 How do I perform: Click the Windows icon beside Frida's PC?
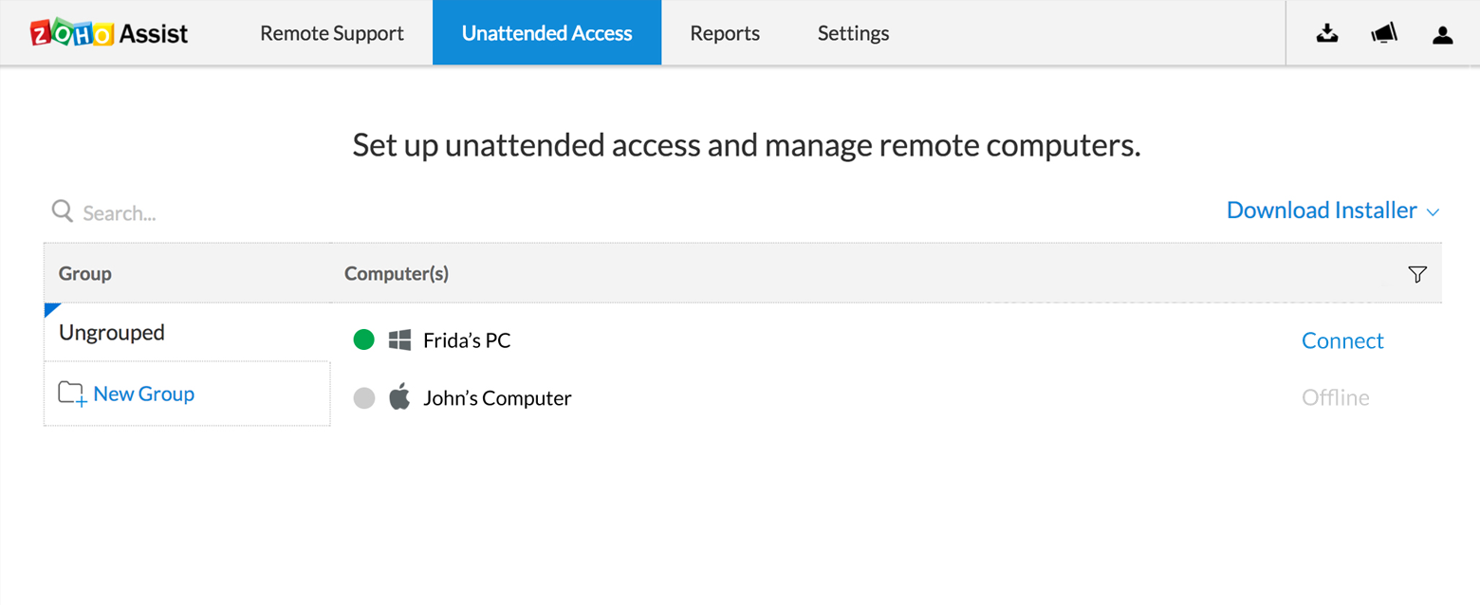[x=399, y=339]
